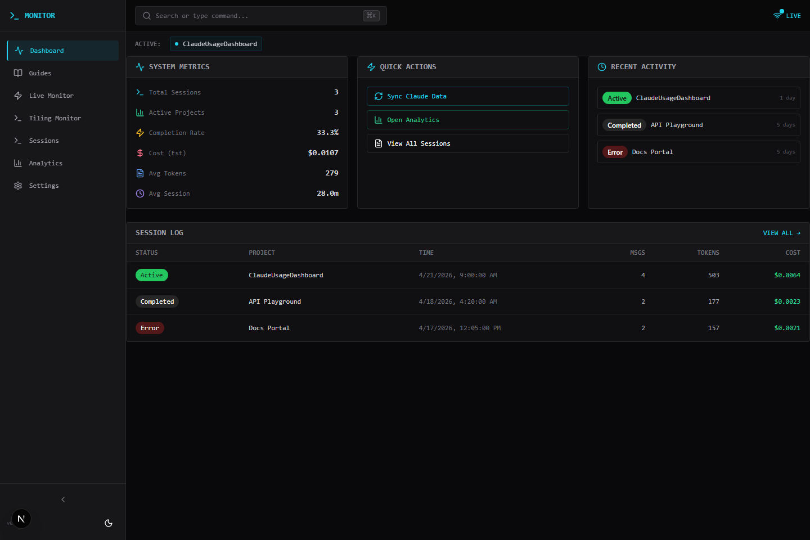Open the Sessions page from sidebar
This screenshot has height=540, width=810.
point(63,141)
